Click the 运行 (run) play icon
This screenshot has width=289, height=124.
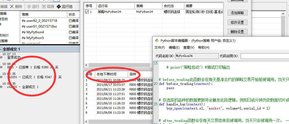click(29, 6)
